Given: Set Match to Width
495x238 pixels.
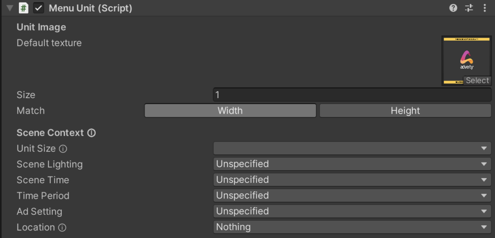Looking at the screenshot, I should tap(230, 111).
